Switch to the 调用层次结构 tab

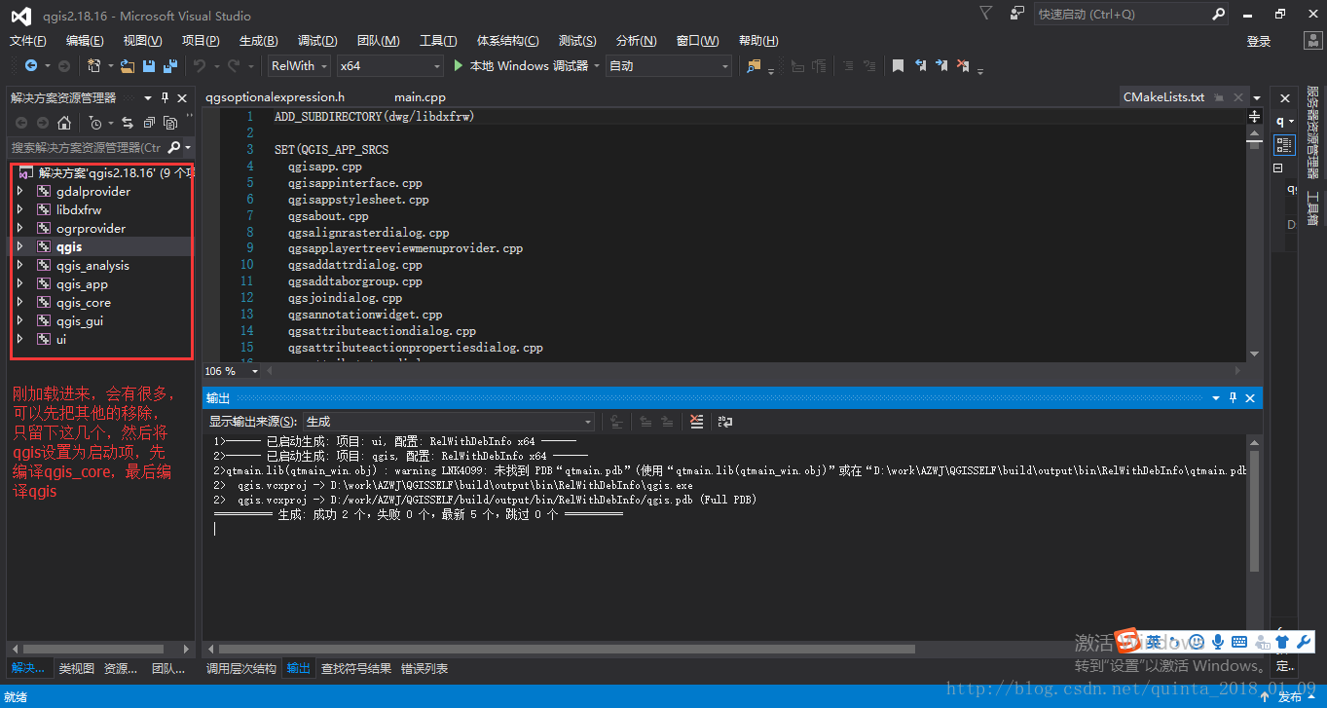point(241,669)
